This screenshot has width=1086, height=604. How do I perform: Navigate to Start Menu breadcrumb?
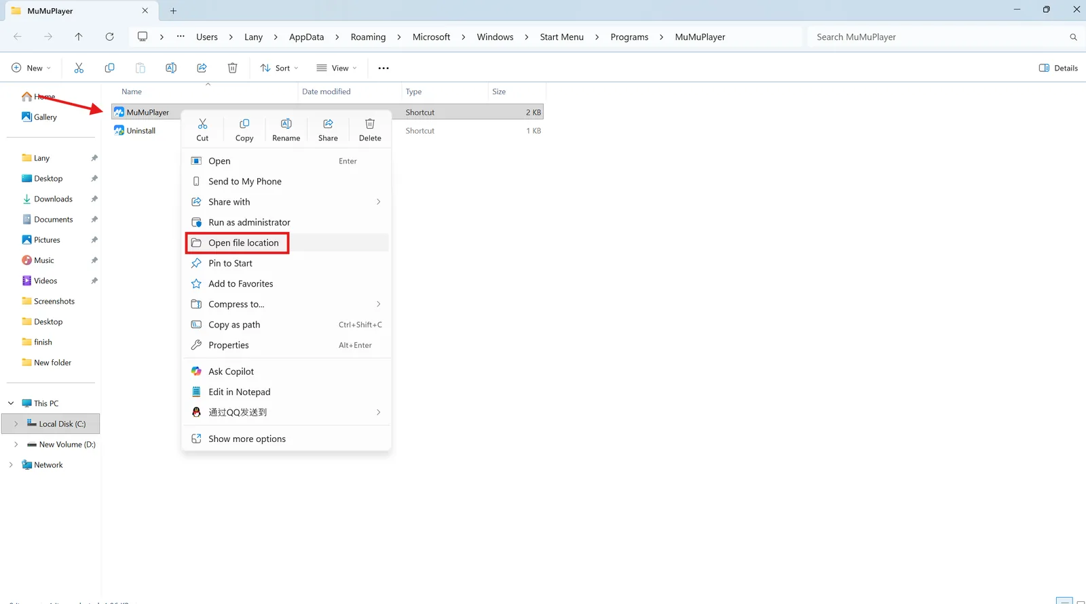pyautogui.click(x=561, y=37)
